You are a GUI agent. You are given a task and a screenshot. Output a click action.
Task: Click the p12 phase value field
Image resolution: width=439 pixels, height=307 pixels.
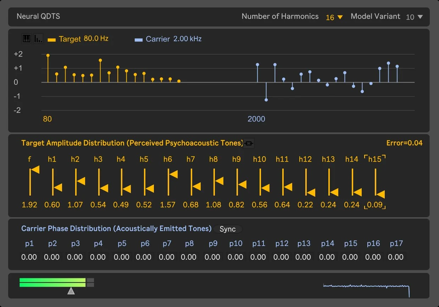(x=282, y=257)
